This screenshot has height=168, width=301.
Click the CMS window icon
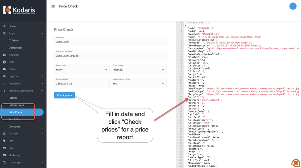pyautogui.click(x=4, y=148)
